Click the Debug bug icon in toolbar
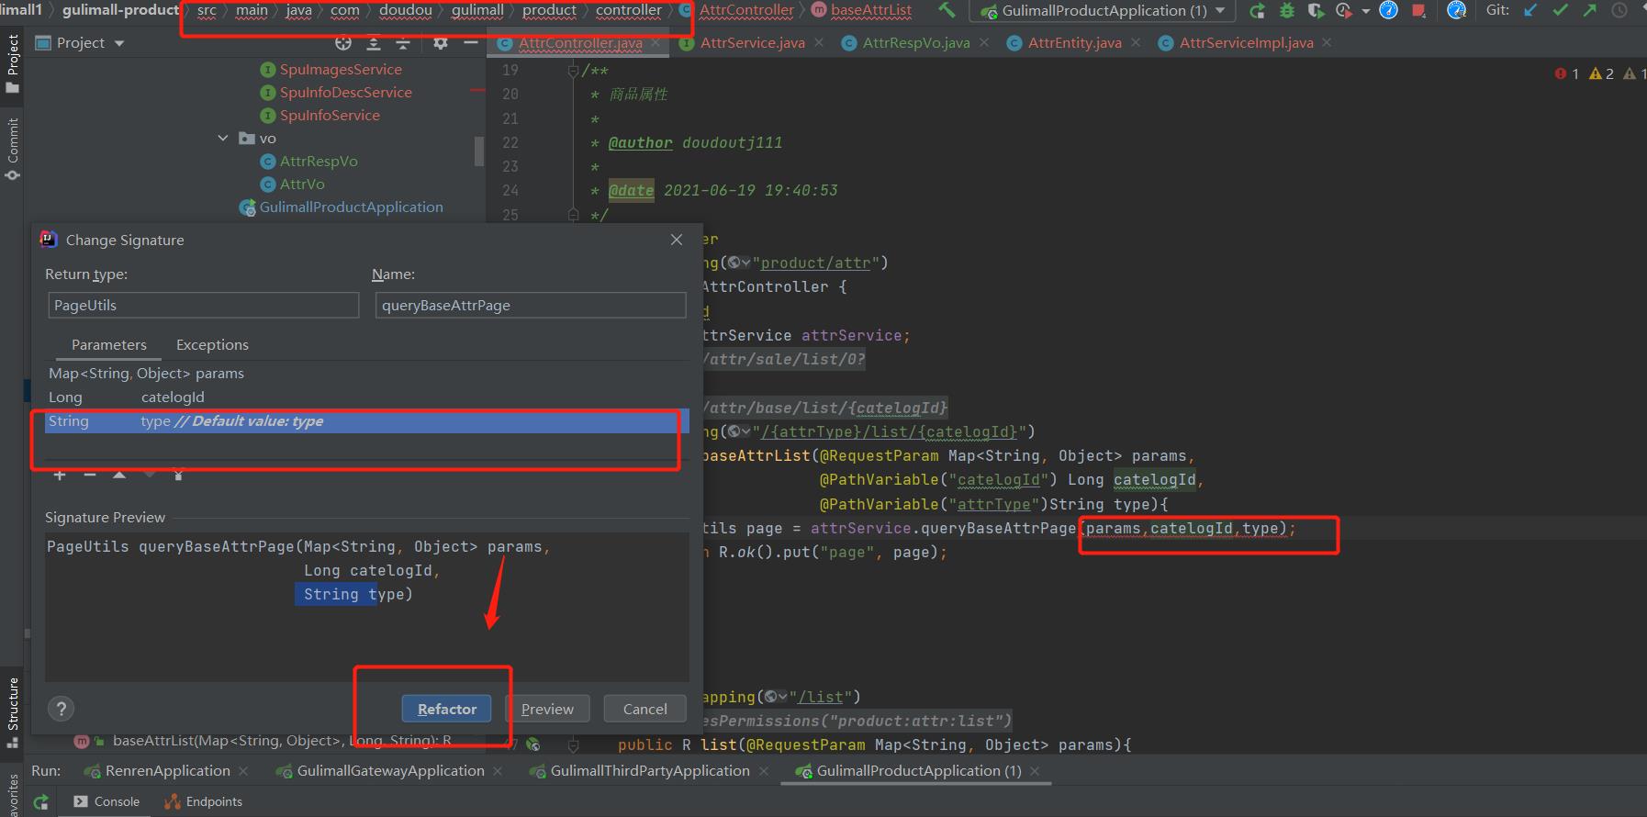This screenshot has width=1647, height=817. 1286,11
